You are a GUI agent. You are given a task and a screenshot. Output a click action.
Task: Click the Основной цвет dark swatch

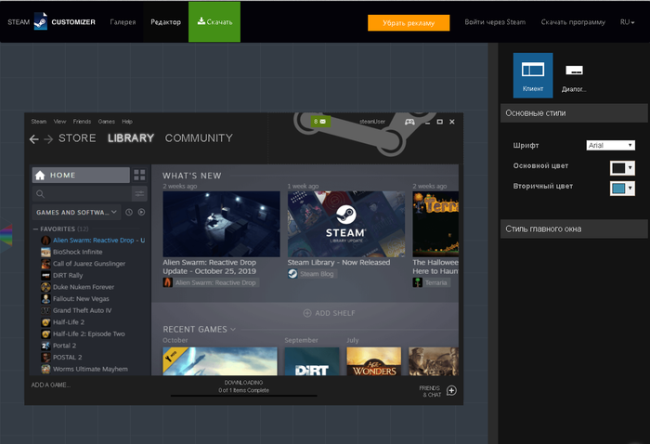point(618,168)
